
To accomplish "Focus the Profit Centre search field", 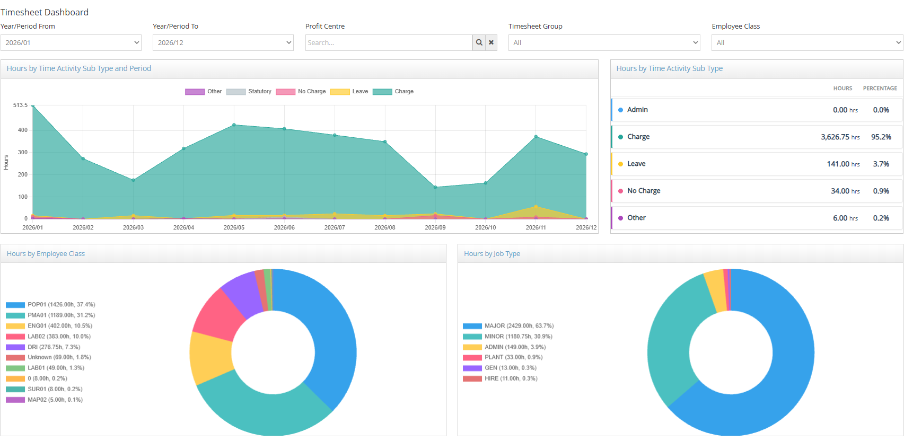I will click(389, 42).
